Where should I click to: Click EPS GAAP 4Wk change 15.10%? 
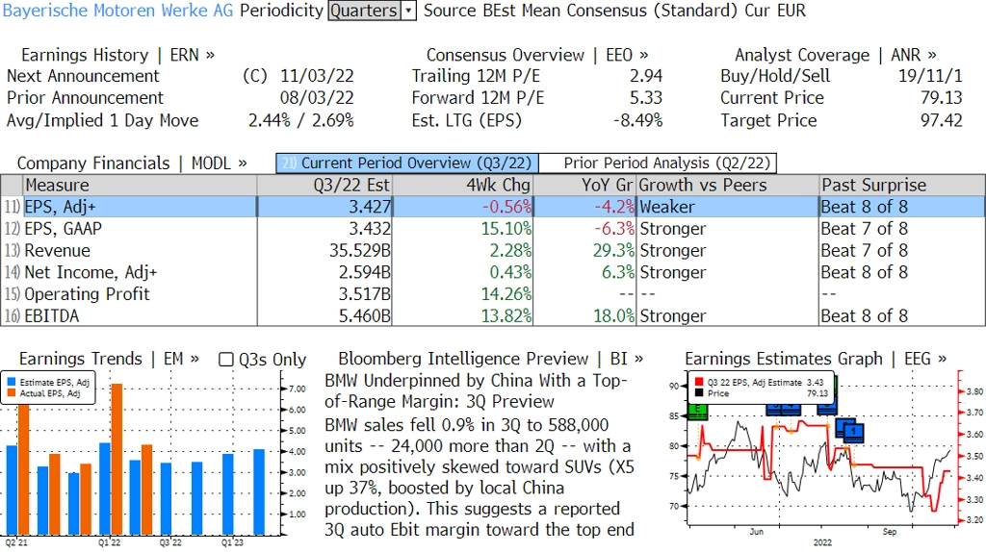pos(506,229)
